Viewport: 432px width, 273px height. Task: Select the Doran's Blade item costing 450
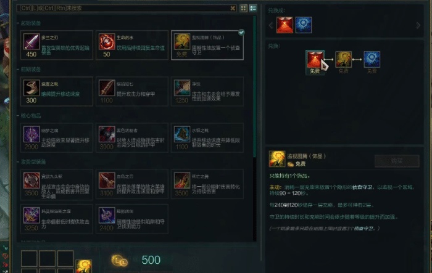point(57,46)
